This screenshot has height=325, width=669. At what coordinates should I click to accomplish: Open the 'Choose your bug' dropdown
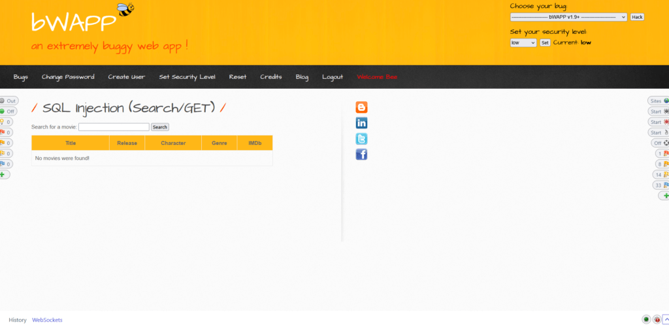[568, 17]
